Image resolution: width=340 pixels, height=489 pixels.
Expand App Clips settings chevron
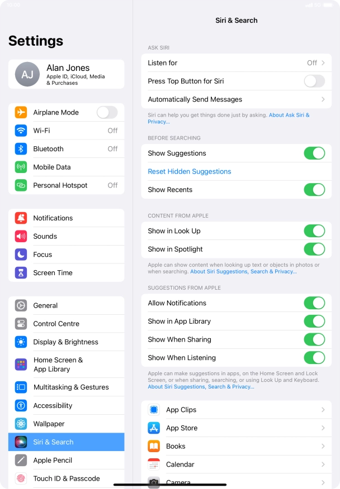click(x=323, y=410)
